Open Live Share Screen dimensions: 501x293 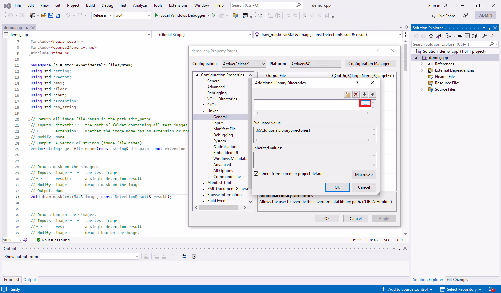click(x=443, y=16)
